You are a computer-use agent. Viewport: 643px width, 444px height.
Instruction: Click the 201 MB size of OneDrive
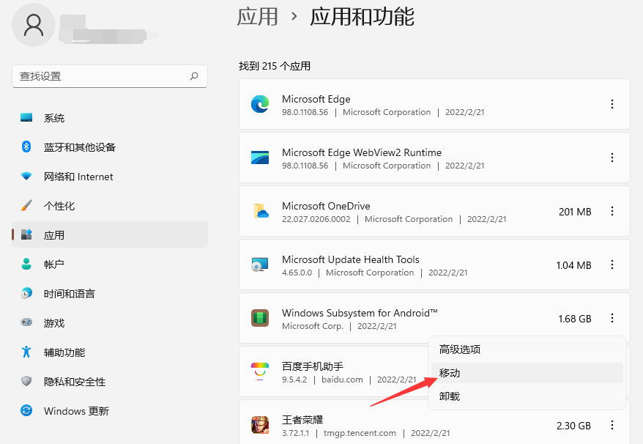575,212
